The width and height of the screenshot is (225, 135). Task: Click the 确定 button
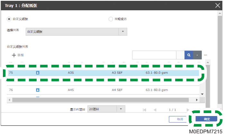pyautogui.click(x=206, y=119)
